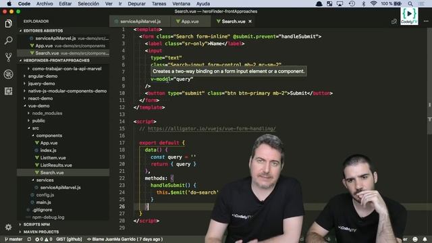Switch to the serviceApiMarvel.js tab

click(x=140, y=21)
